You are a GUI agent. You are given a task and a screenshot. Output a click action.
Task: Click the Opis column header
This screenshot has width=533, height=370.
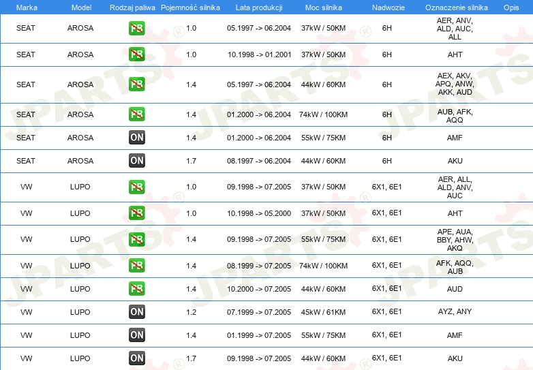click(511, 7)
